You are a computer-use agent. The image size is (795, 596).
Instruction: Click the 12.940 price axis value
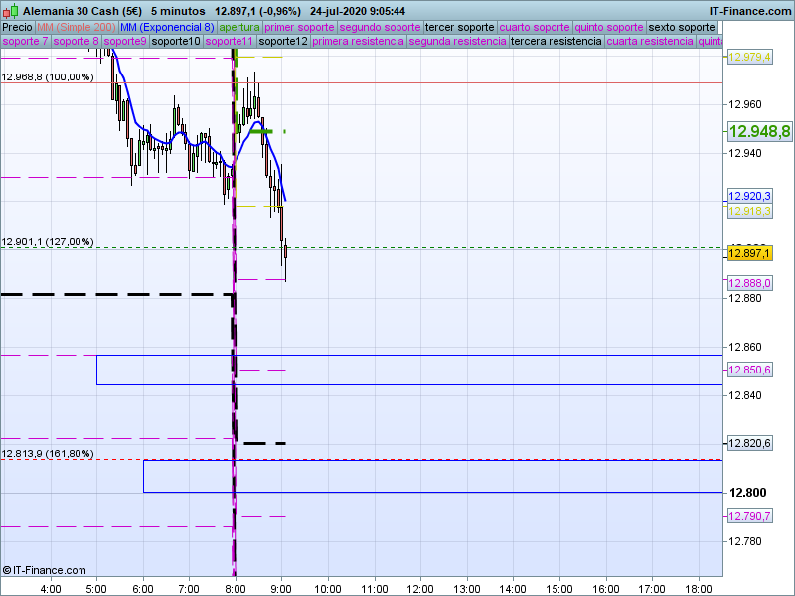744,154
